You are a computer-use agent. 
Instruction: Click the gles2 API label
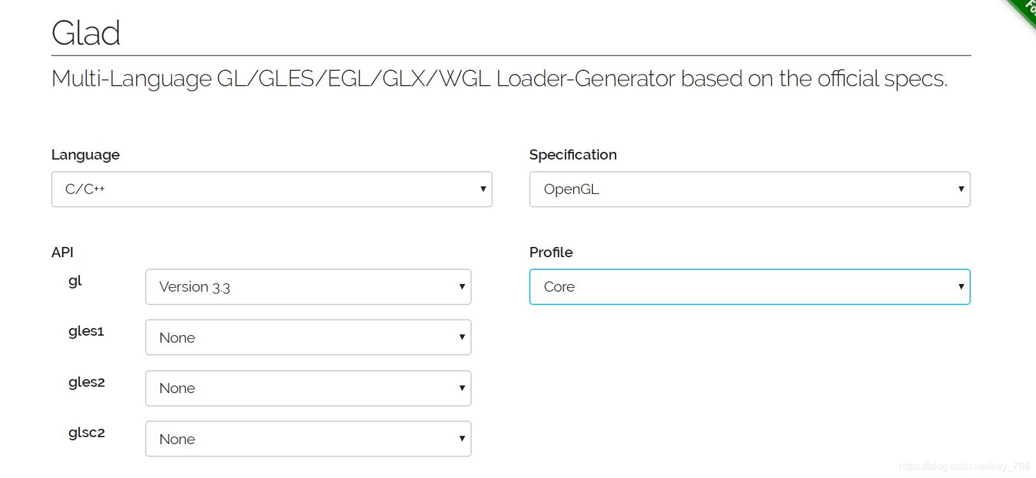(x=86, y=382)
